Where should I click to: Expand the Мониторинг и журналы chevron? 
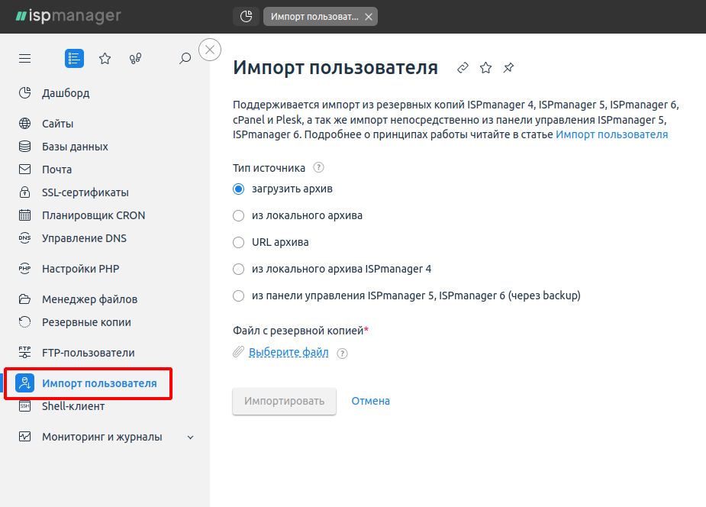click(x=191, y=438)
